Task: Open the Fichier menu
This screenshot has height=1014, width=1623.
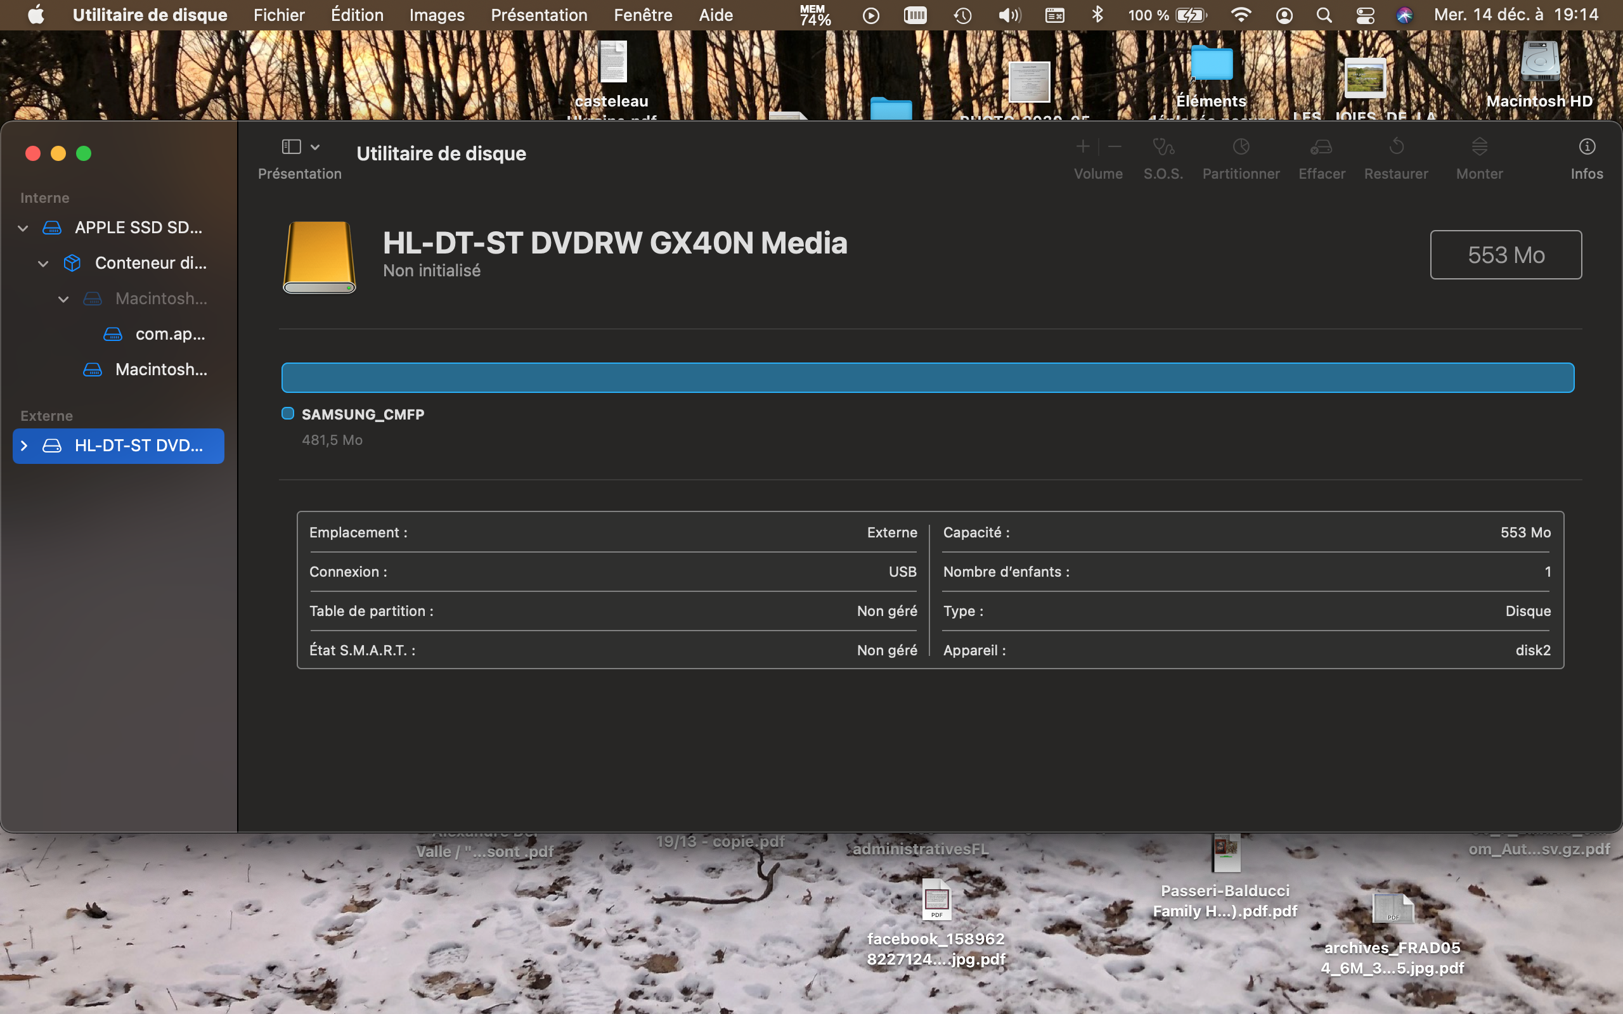Action: [278, 15]
